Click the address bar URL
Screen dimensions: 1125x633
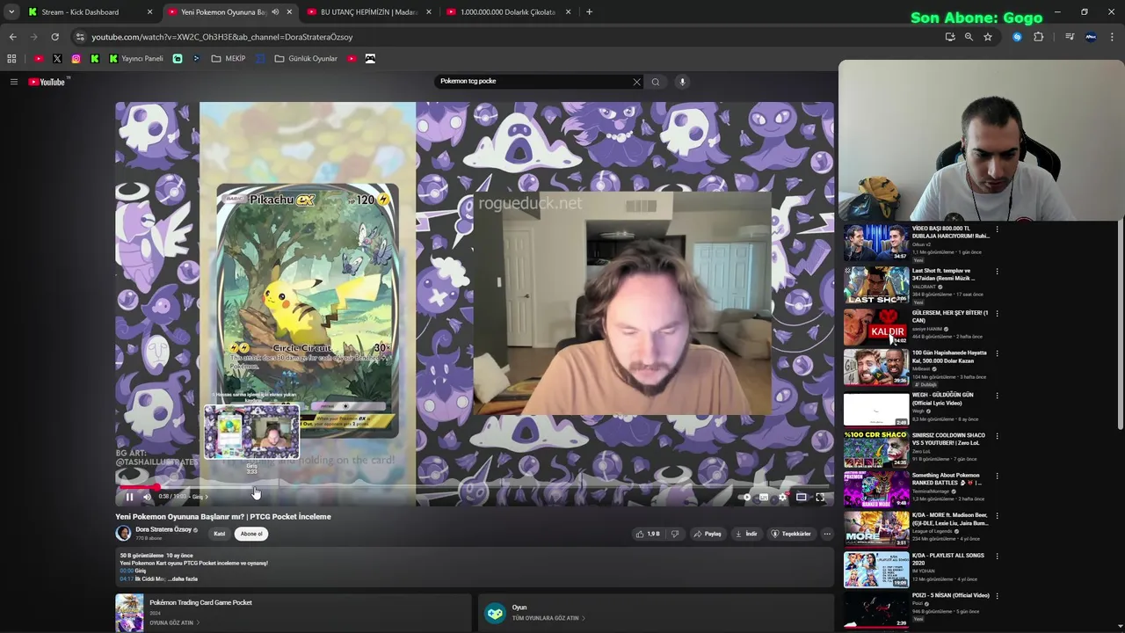221,37
